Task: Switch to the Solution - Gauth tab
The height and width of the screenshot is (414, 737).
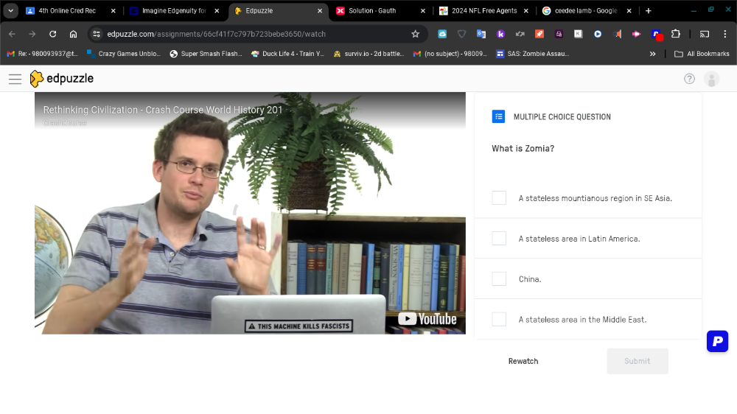Action: [380, 11]
